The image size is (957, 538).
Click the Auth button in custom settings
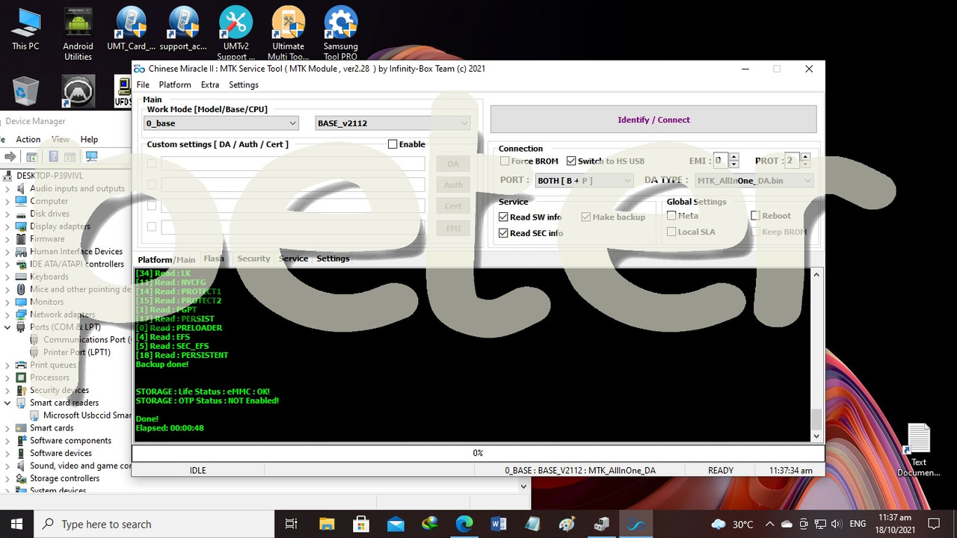(x=453, y=185)
